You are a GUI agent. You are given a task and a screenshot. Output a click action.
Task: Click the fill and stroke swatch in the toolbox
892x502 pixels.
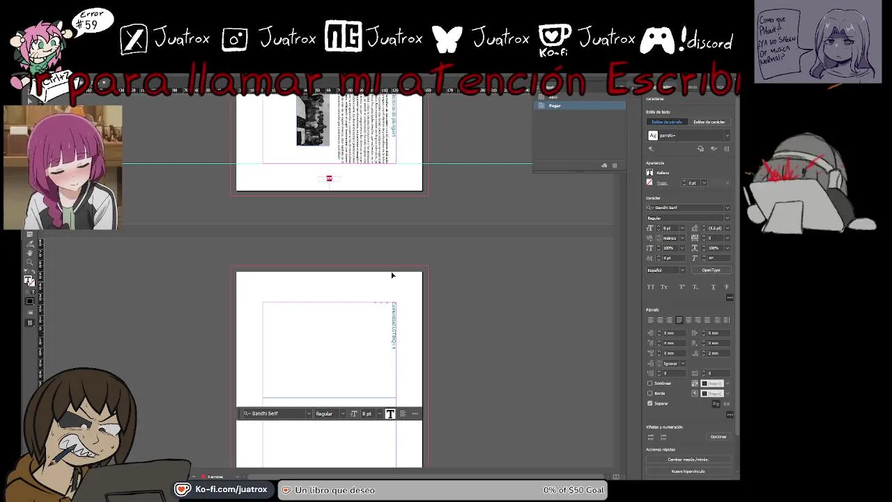pyautogui.click(x=31, y=281)
